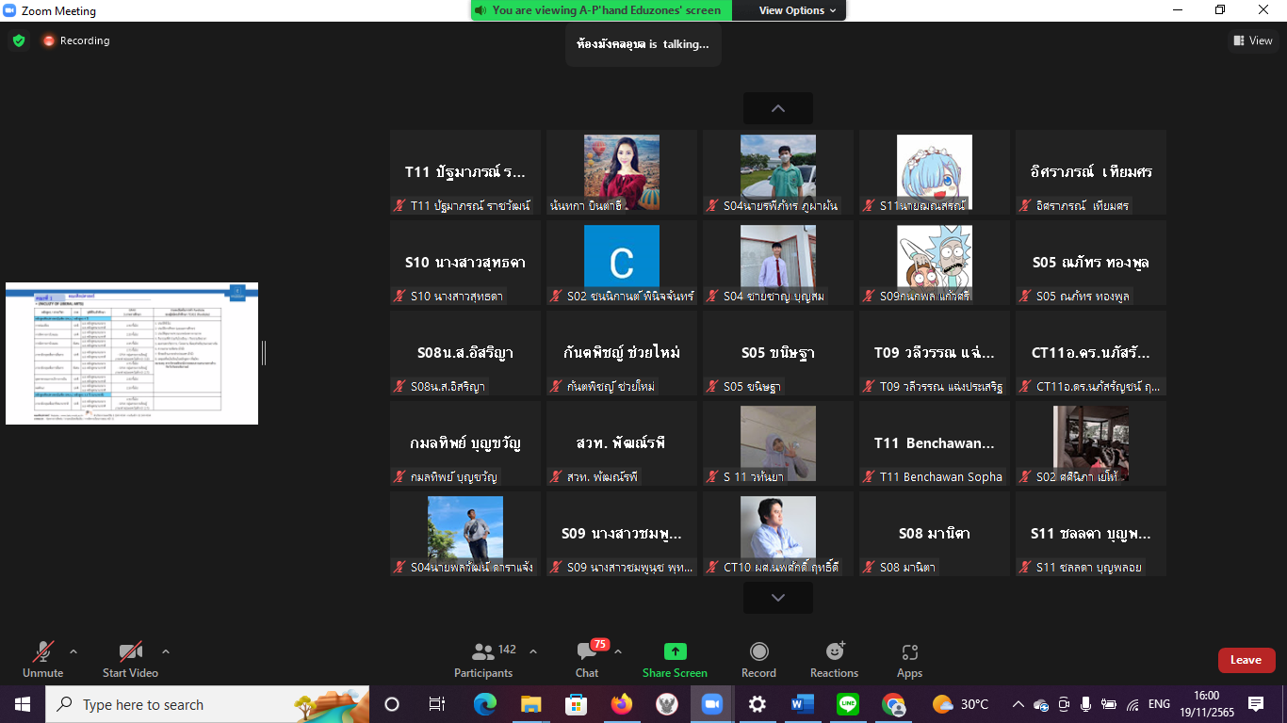The image size is (1287, 723).
Task: Expand the arrow next to Participants
Action: click(533, 651)
